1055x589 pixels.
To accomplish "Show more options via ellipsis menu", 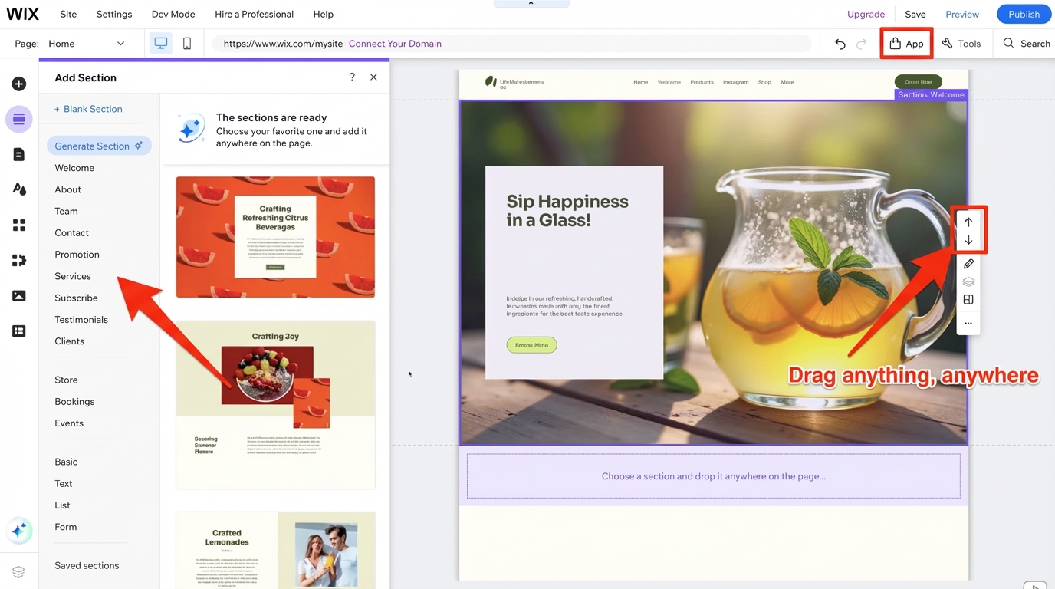I will point(968,323).
